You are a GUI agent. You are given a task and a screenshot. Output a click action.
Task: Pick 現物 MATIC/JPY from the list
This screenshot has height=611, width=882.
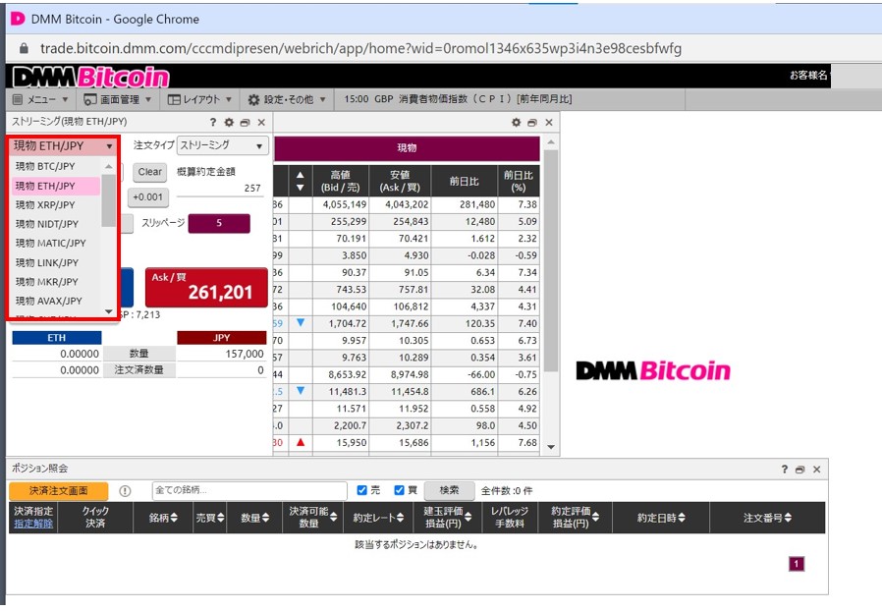click(x=56, y=243)
